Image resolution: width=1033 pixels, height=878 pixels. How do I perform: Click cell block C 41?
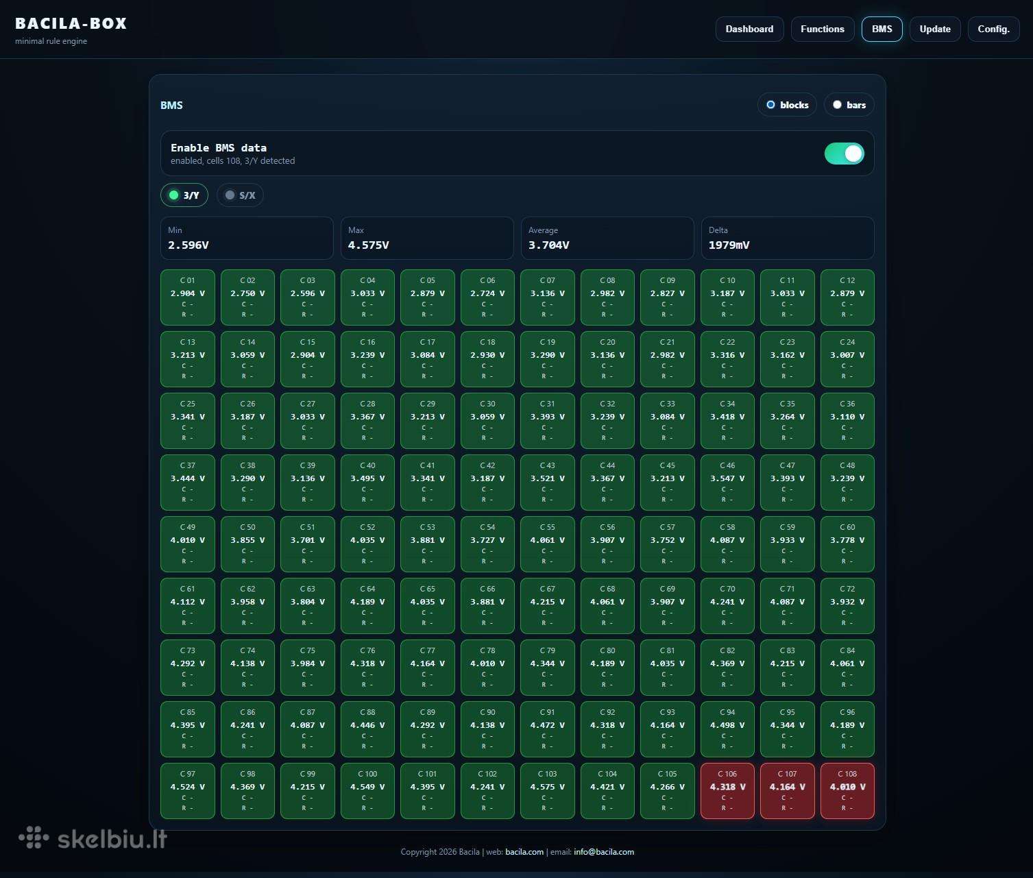(428, 483)
